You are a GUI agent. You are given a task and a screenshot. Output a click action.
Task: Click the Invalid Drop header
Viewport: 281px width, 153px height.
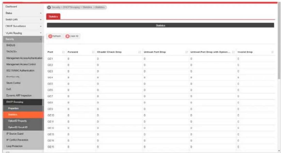[x=245, y=52]
